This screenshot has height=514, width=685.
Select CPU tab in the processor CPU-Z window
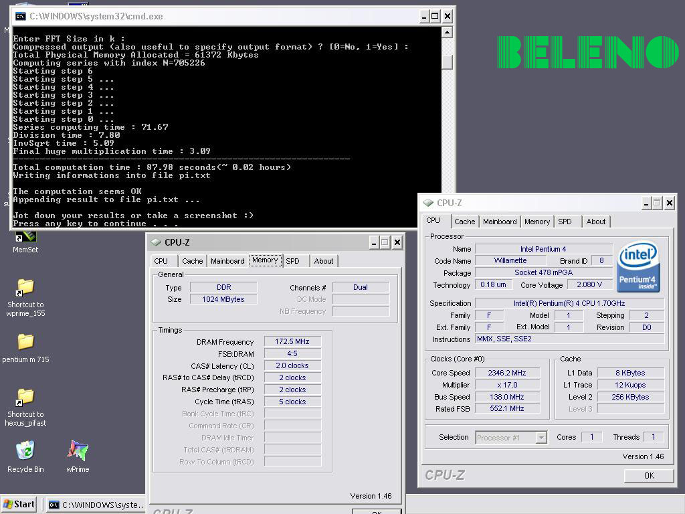433,220
